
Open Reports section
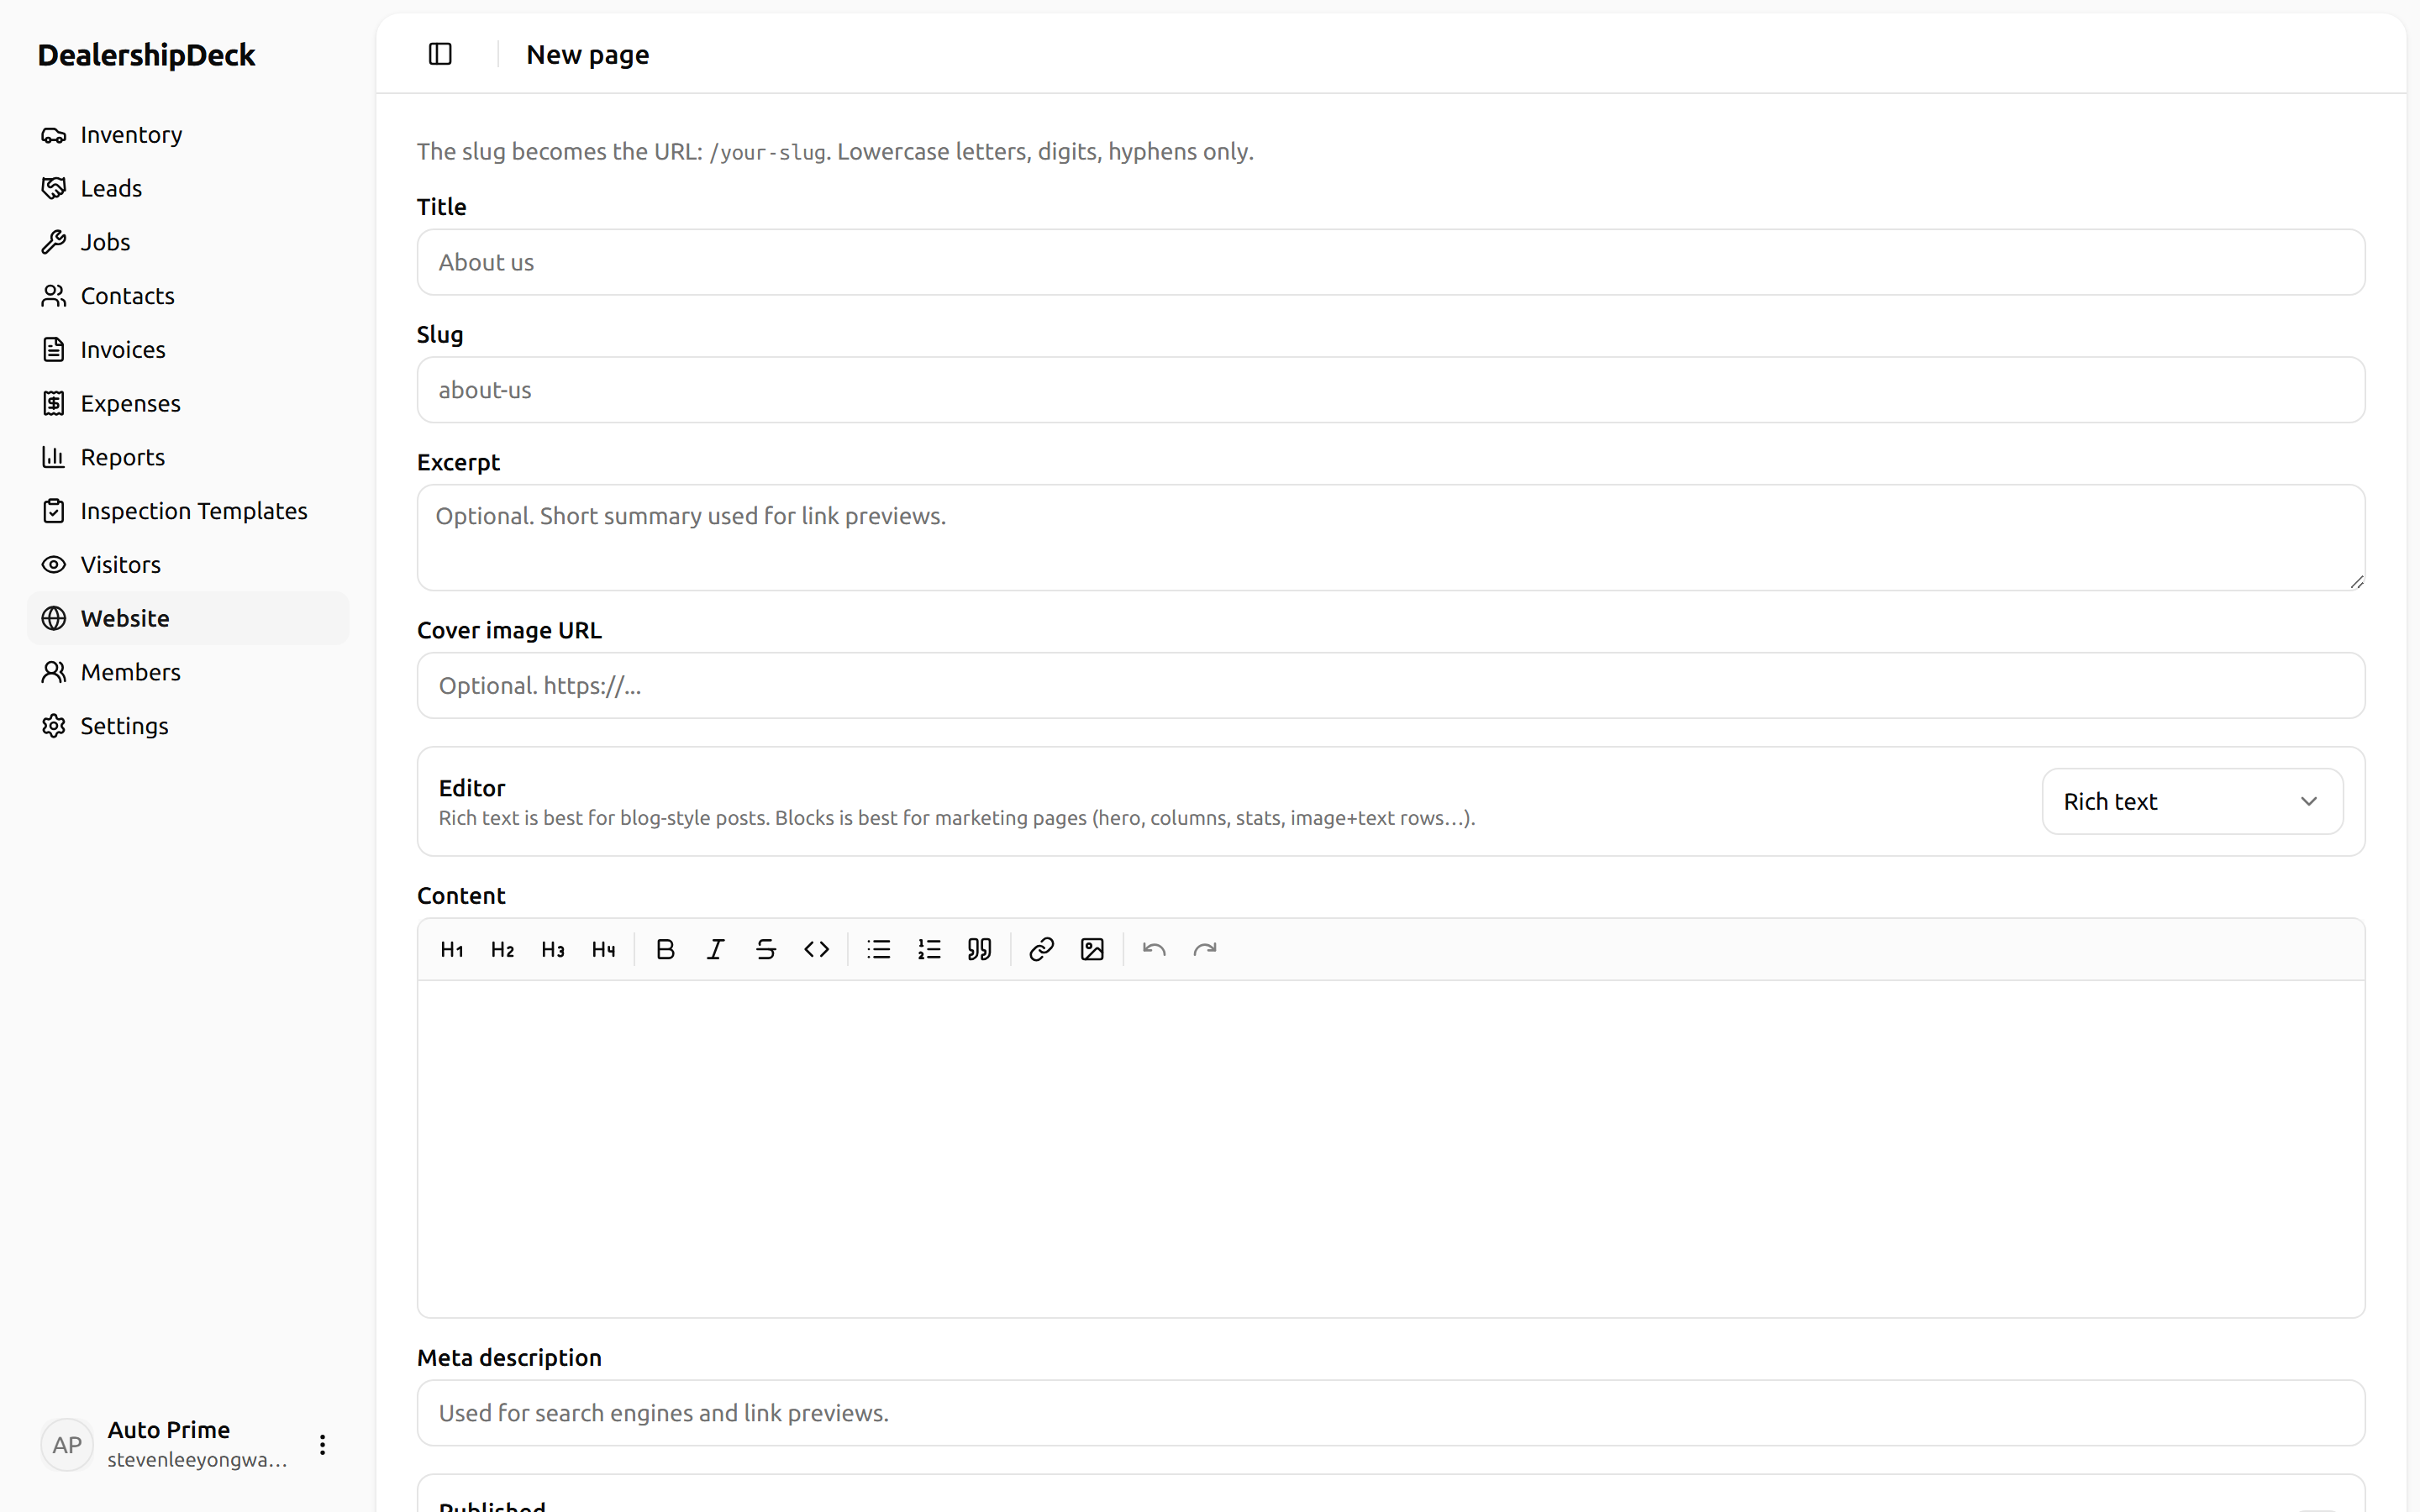pos(188,457)
